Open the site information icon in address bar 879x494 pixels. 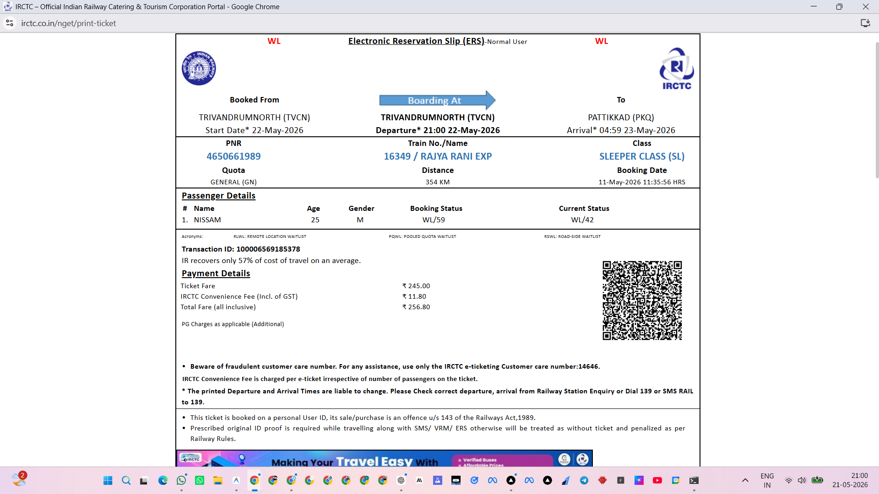click(x=10, y=23)
